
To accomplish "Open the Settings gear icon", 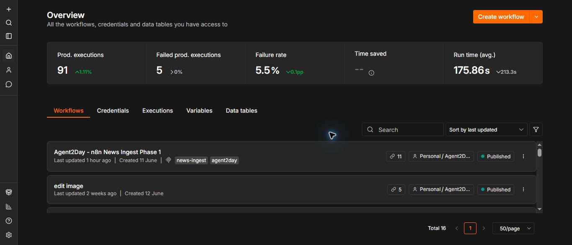I will tap(9, 235).
